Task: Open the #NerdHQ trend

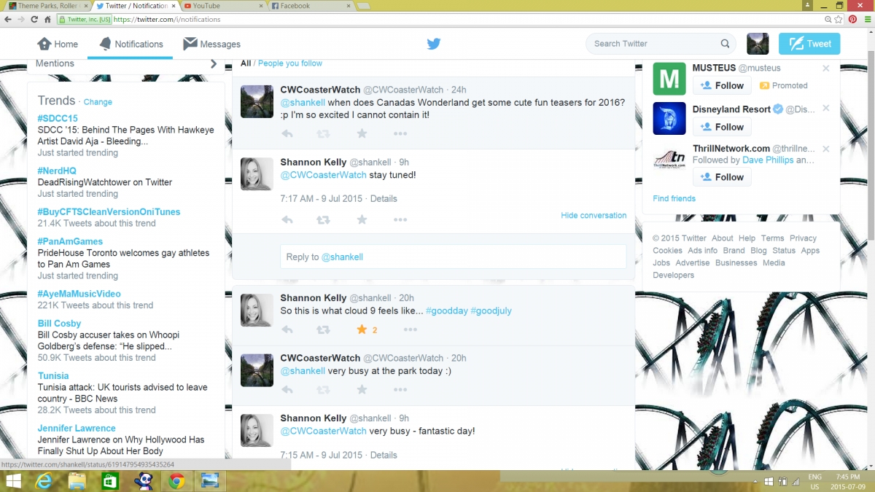Action: tap(57, 171)
